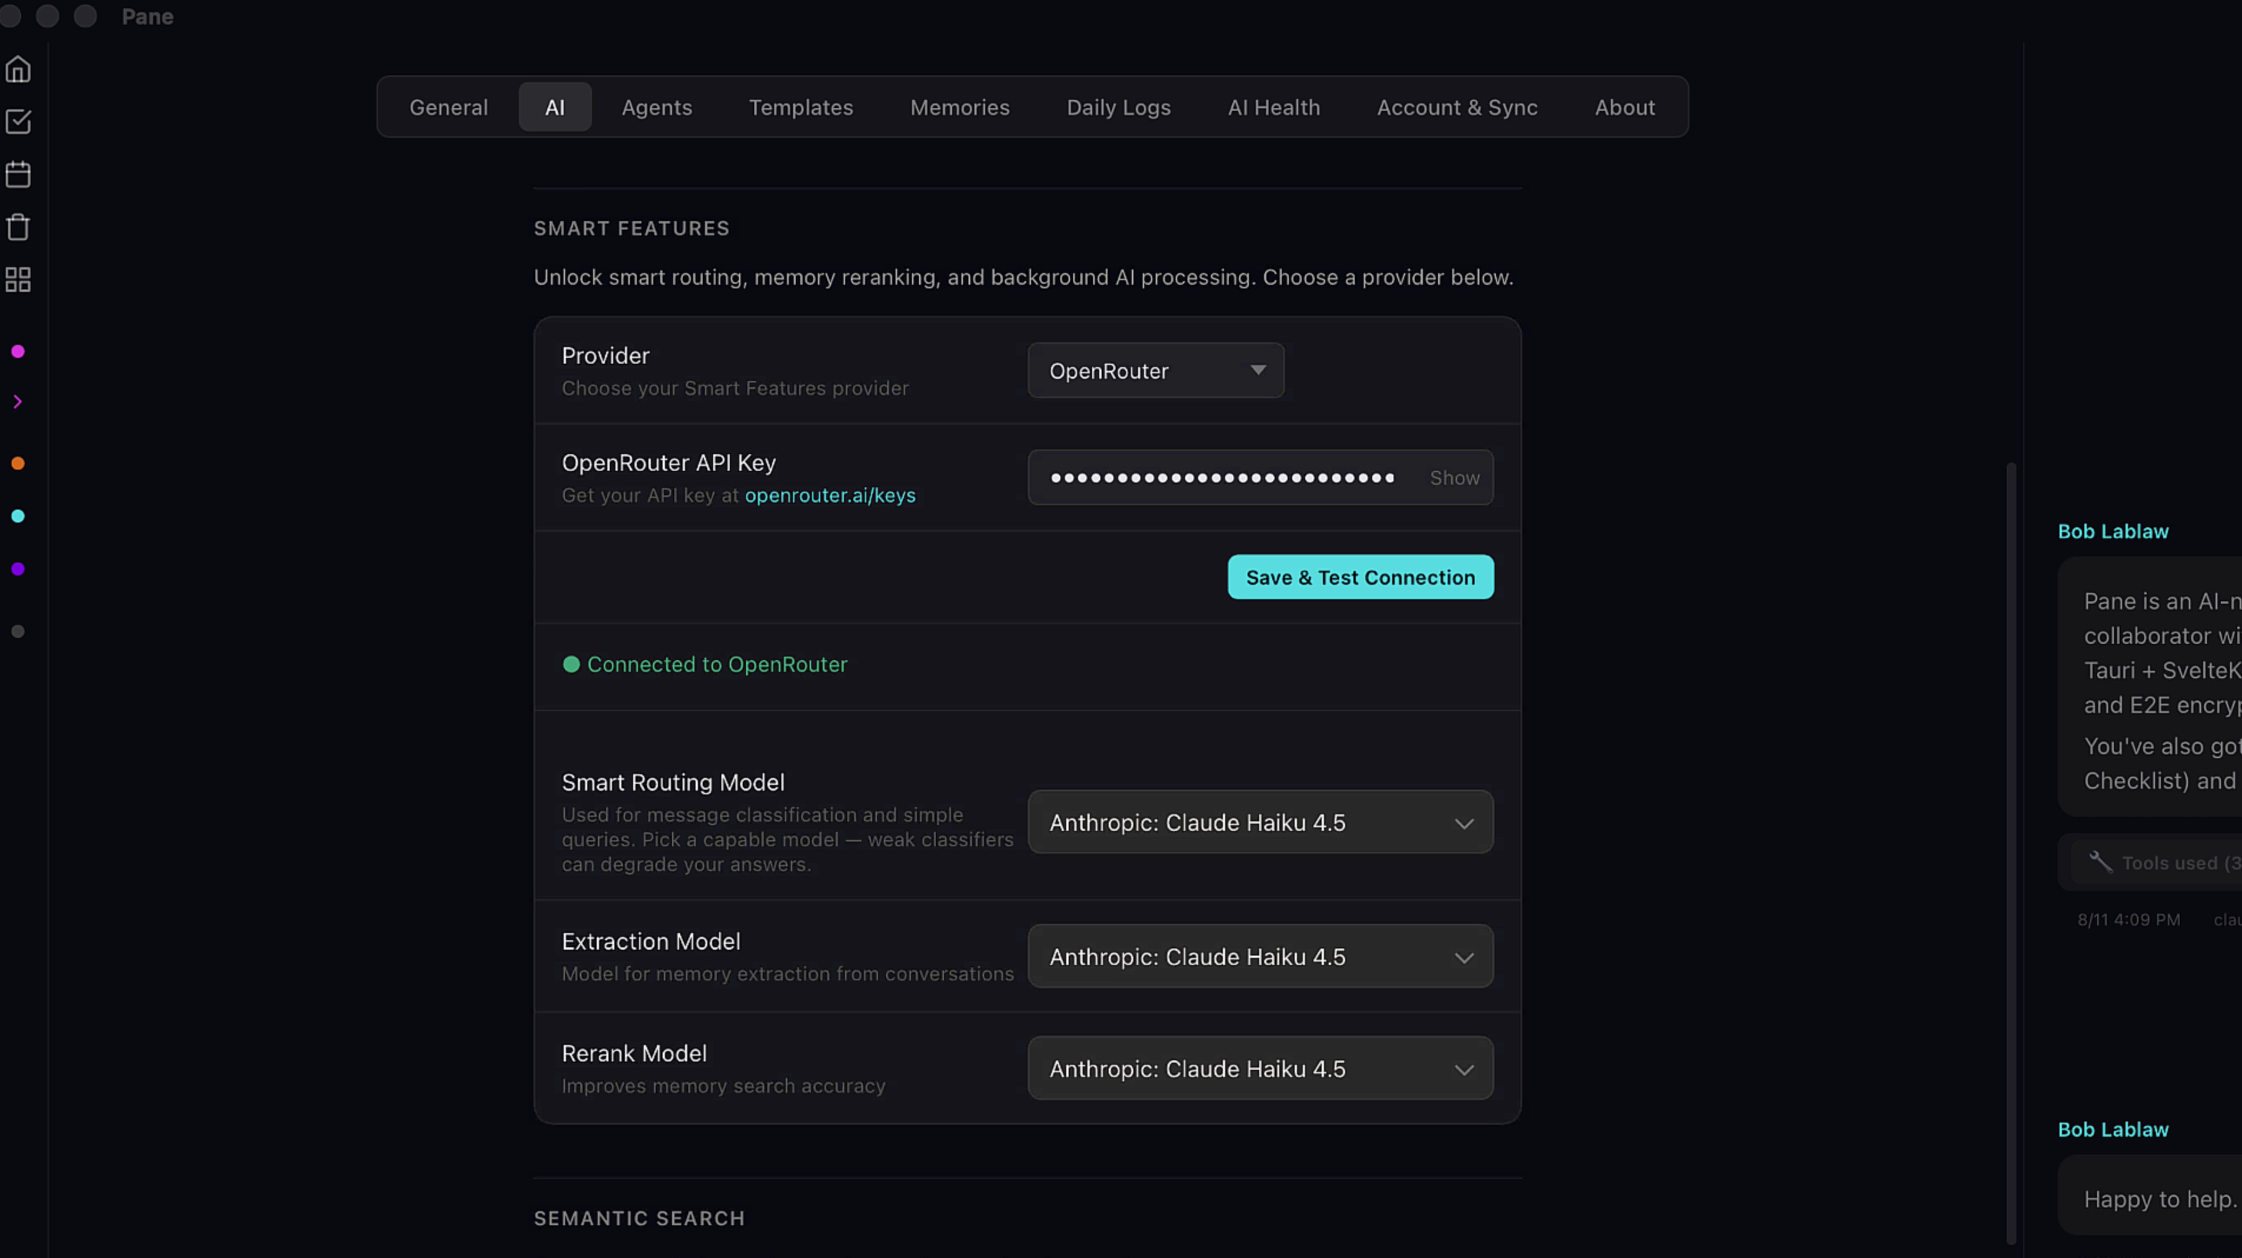Switch to the General tab

point(448,107)
